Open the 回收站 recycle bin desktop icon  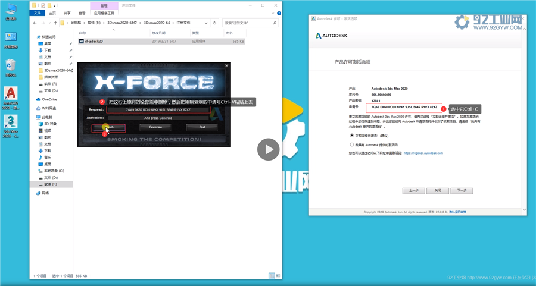pyautogui.click(x=11, y=68)
